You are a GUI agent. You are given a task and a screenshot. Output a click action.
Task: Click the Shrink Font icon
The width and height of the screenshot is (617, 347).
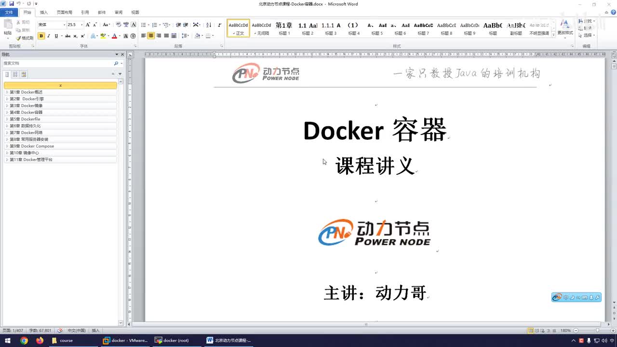pos(95,25)
